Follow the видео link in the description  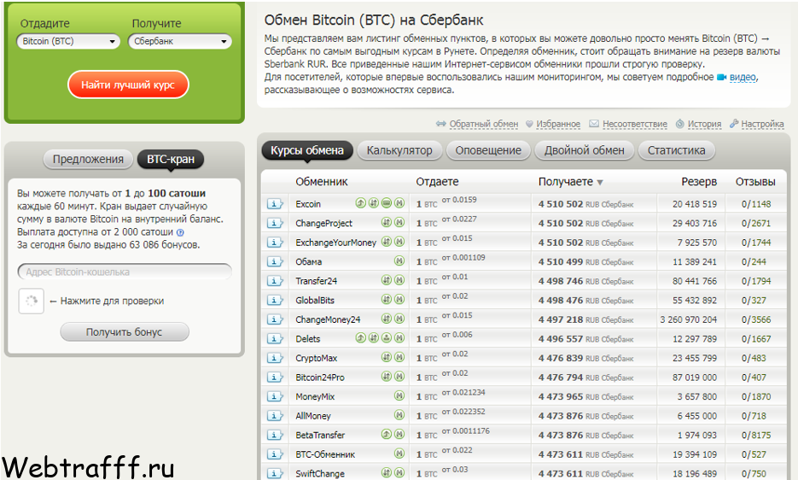point(743,78)
